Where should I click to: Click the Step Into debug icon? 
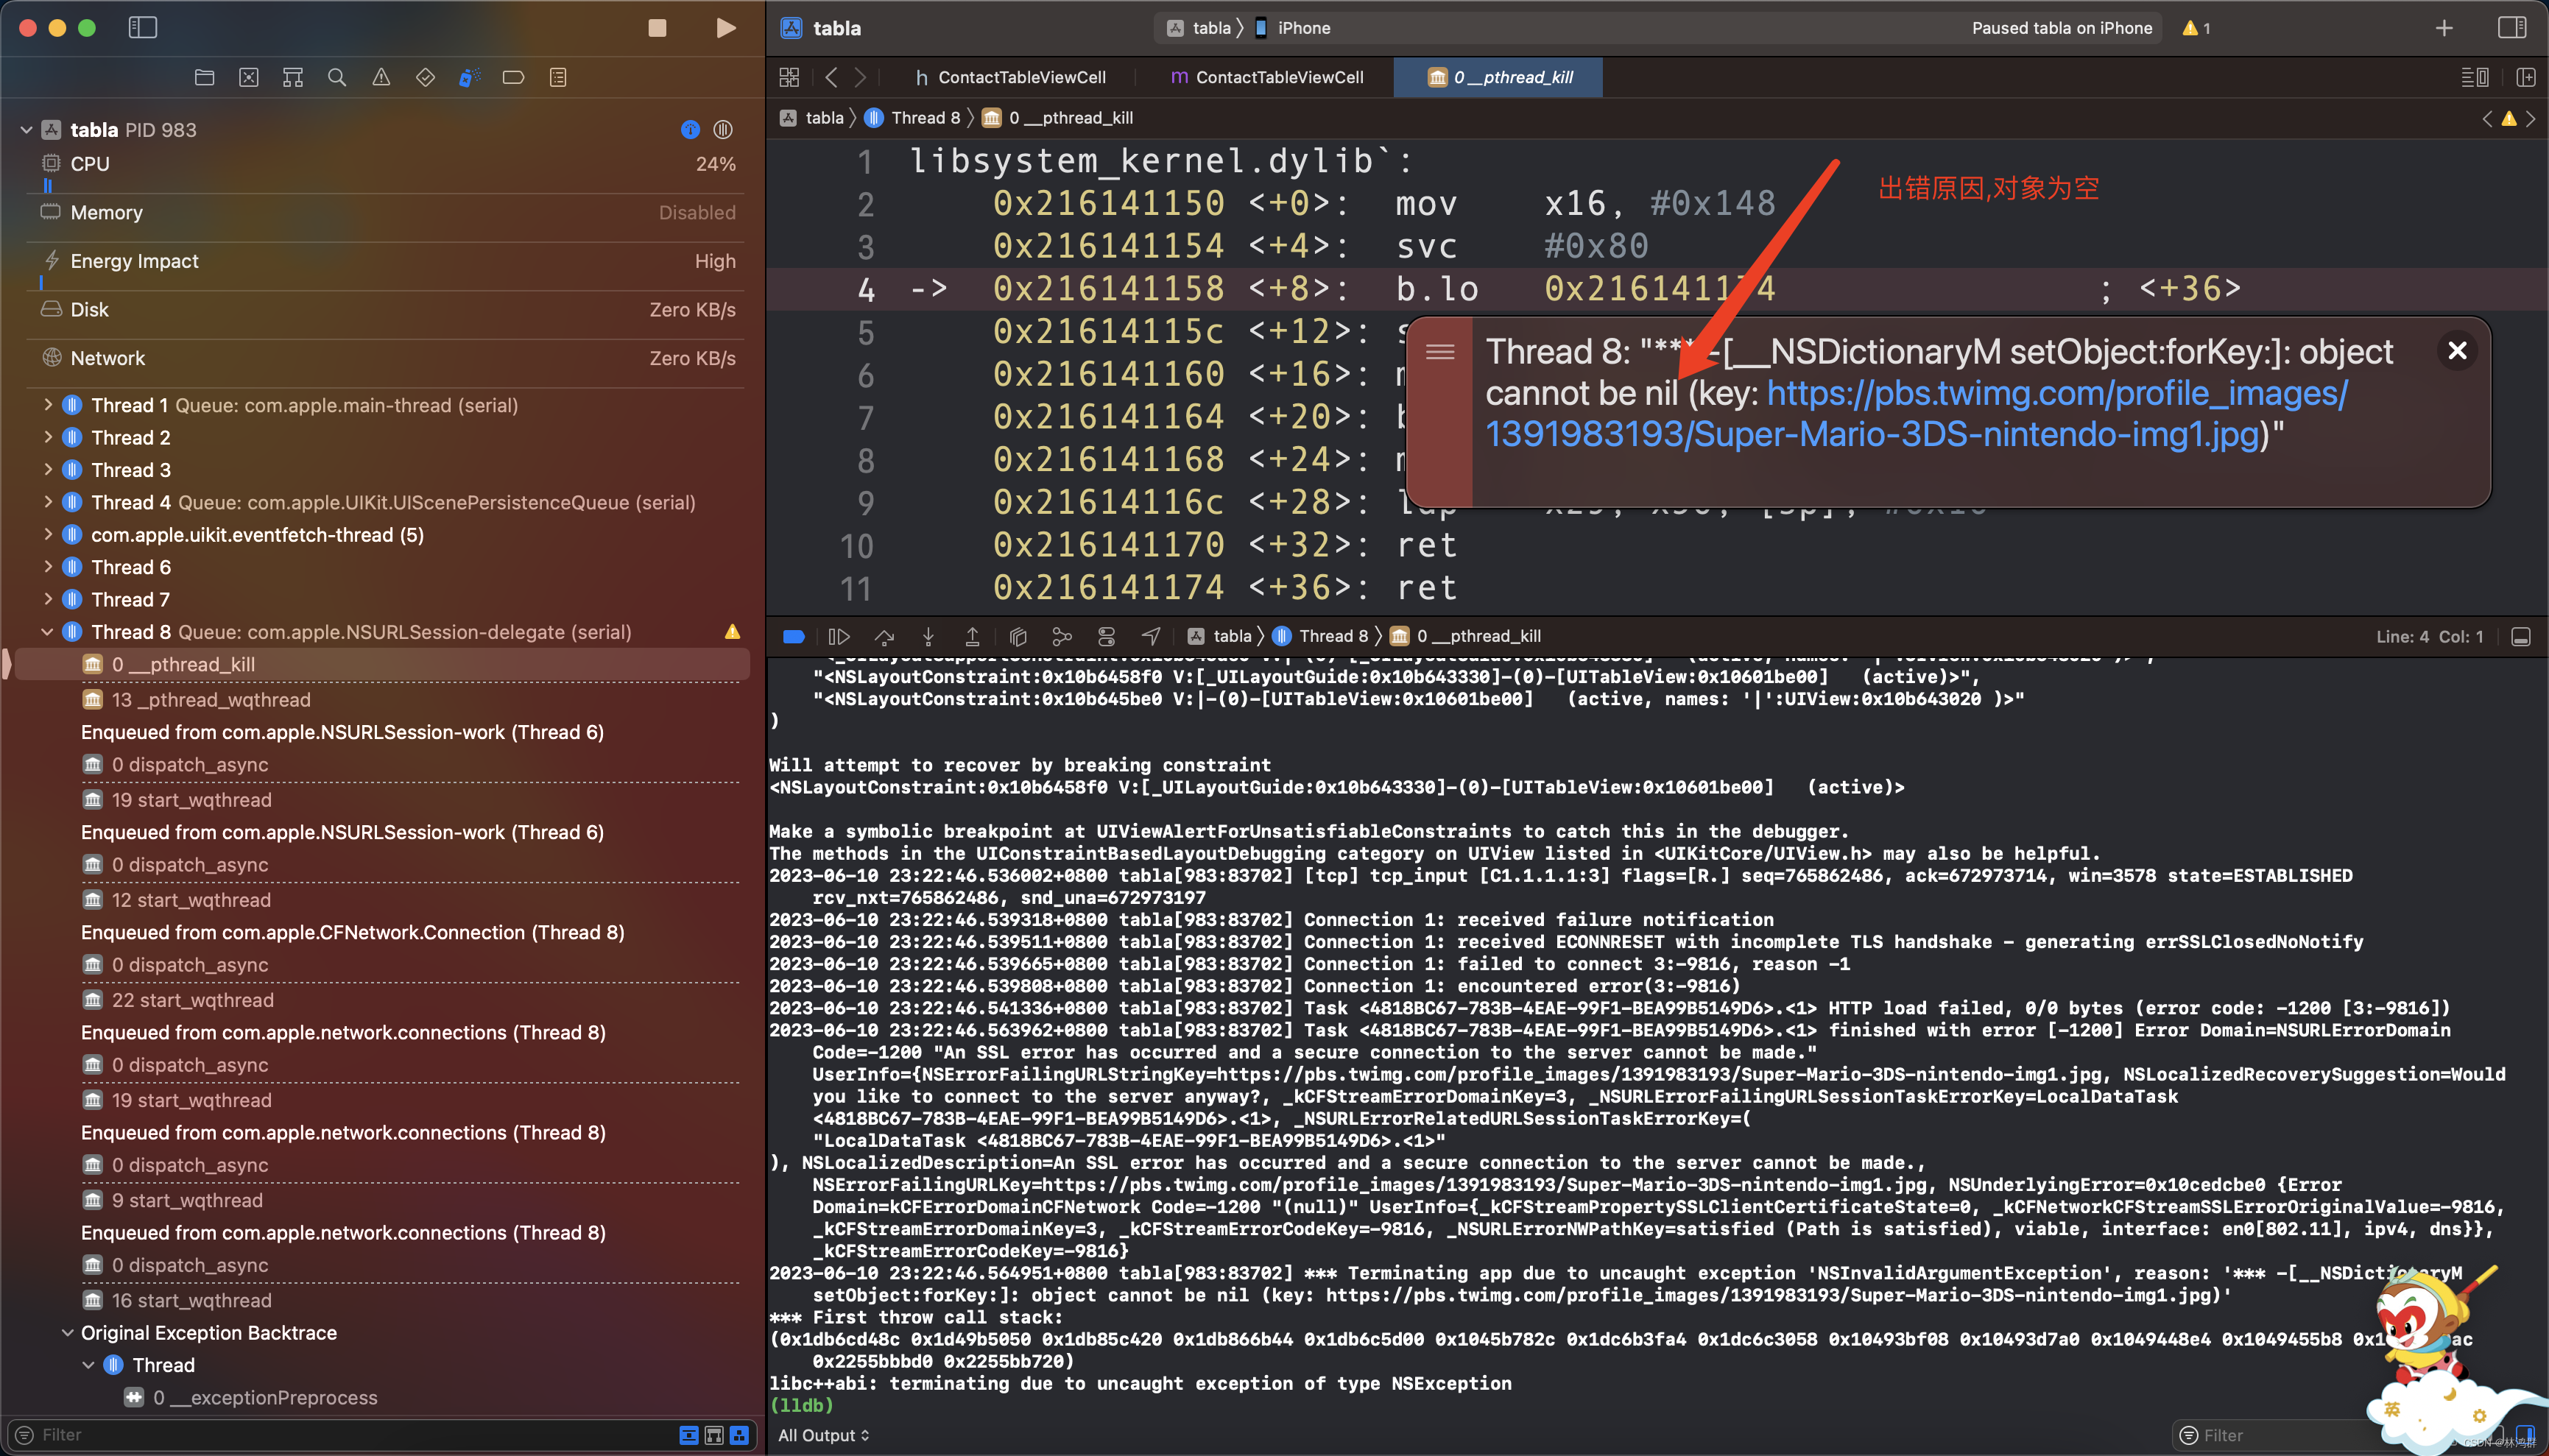coord(928,636)
